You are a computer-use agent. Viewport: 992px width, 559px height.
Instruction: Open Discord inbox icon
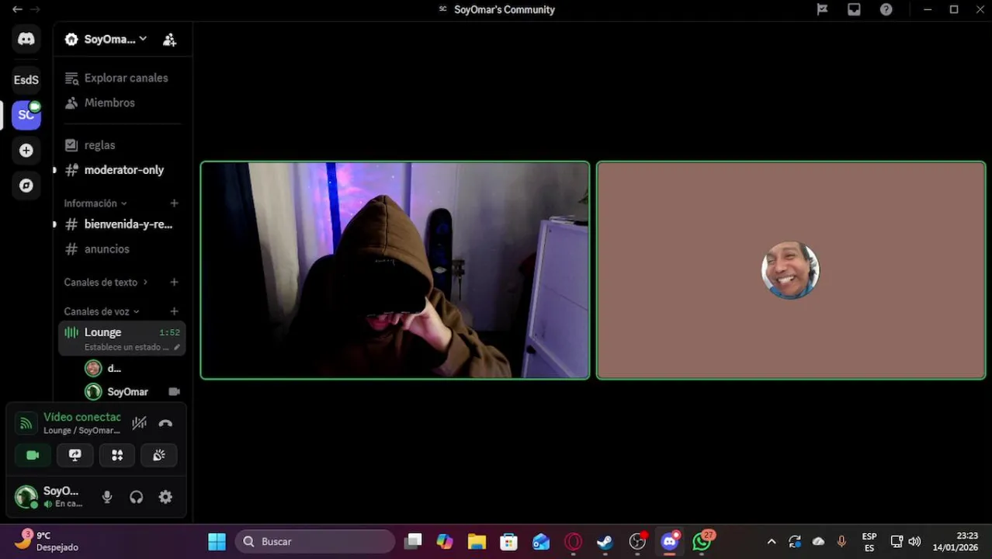pos(854,9)
